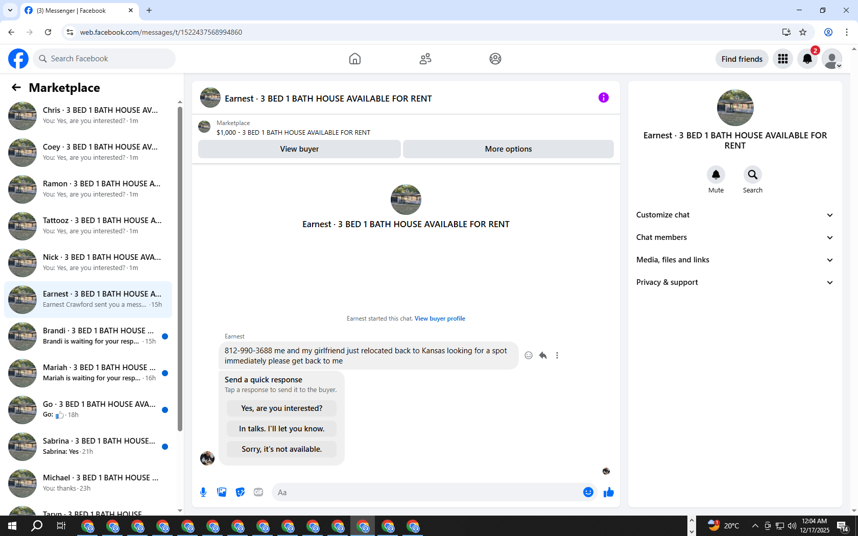Bookmark this page with the star icon
The width and height of the screenshot is (858, 536).
803,32
